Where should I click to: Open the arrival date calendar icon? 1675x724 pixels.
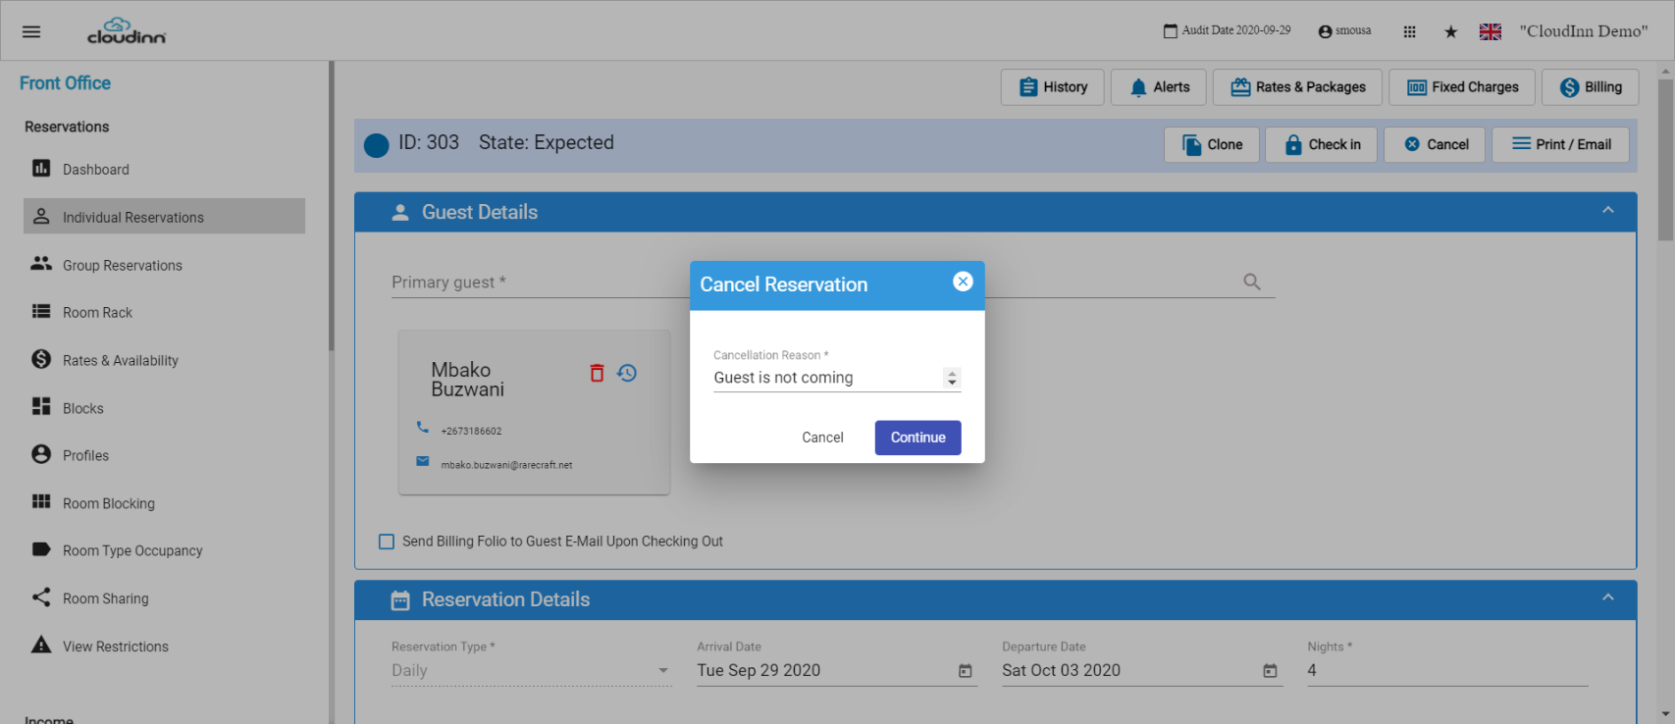[966, 671]
